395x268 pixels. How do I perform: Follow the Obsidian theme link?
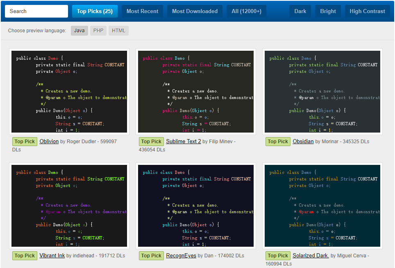(x=303, y=142)
